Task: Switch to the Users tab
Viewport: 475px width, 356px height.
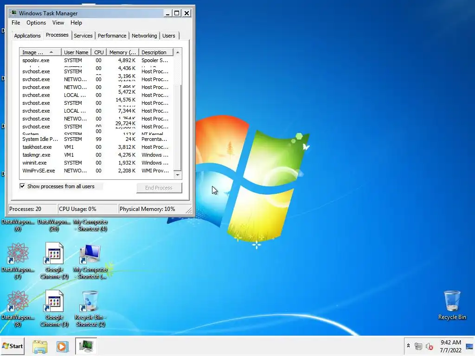Action: click(x=169, y=36)
